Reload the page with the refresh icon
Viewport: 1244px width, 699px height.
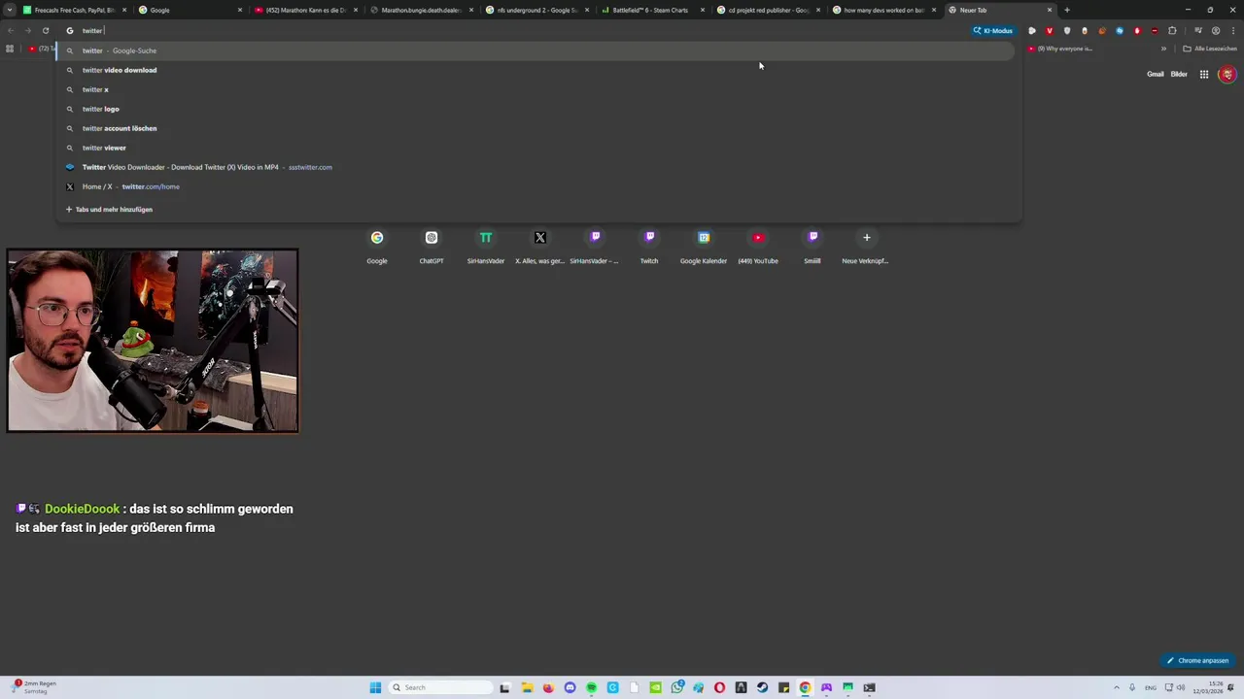[46, 30]
